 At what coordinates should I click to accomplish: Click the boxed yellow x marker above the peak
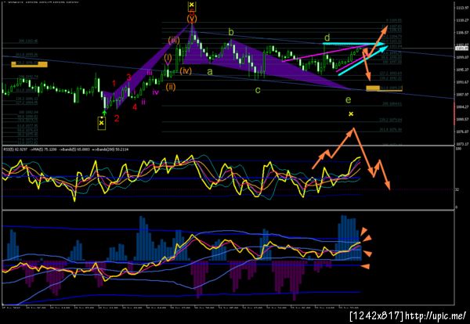point(192,5)
